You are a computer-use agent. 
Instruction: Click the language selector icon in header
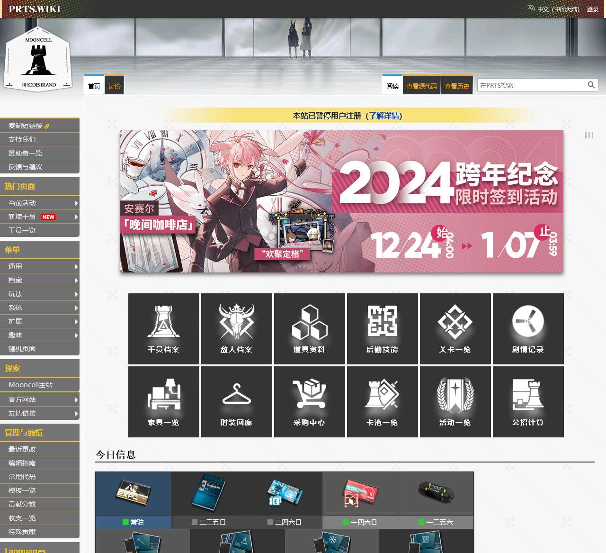(x=531, y=9)
